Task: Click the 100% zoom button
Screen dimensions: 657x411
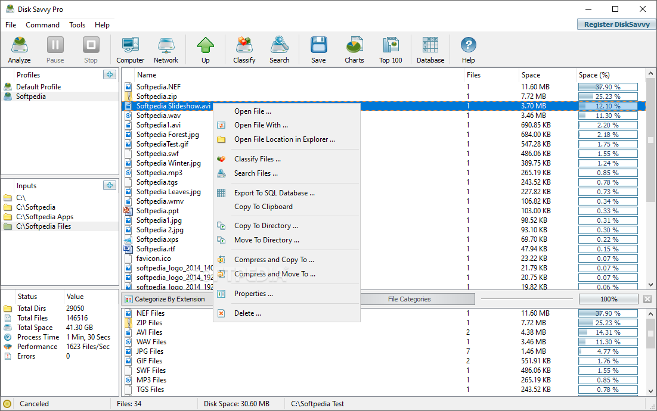Action: coord(608,299)
